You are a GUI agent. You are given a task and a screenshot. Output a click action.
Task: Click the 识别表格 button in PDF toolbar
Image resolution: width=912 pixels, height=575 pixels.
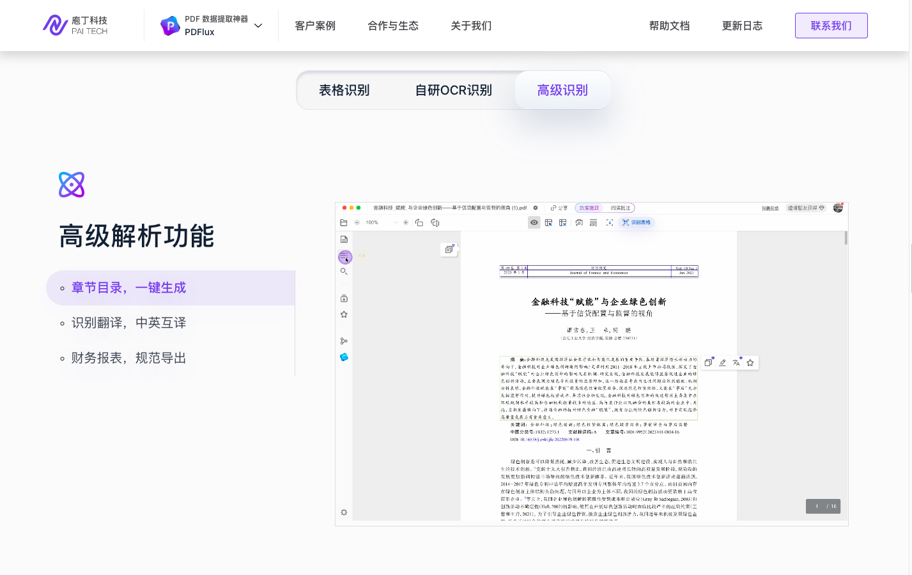click(636, 222)
